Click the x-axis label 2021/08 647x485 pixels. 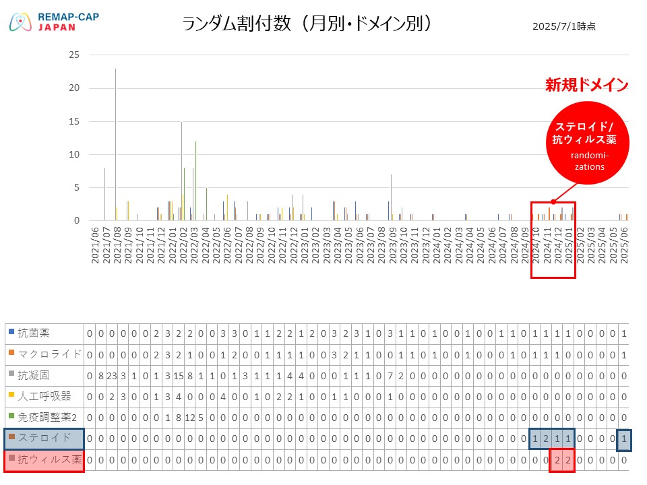click(x=117, y=245)
